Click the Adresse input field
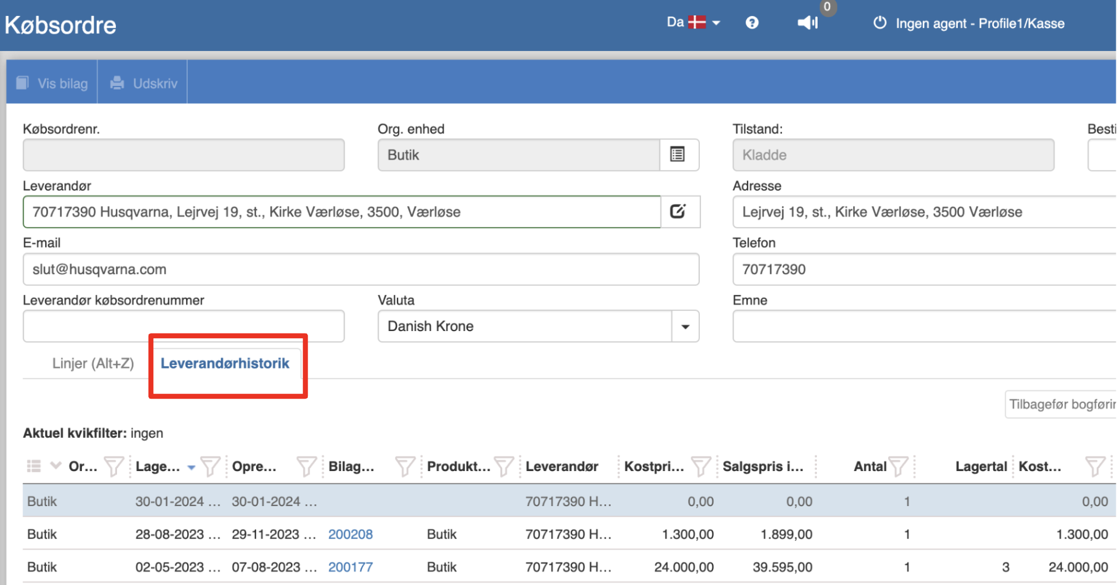Viewport: 1117px width, 585px height. click(924, 212)
